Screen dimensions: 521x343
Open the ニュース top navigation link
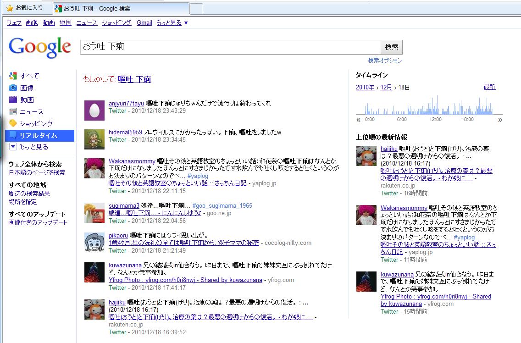click(87, 22)
